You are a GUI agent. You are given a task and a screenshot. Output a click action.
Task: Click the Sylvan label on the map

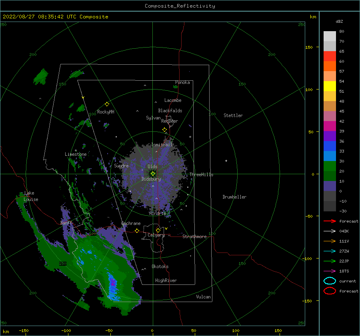pos(153,118)
